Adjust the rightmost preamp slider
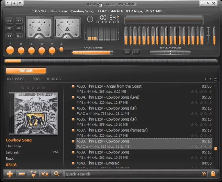The height and width of the screenshot is (182, 222). [214, 36]
